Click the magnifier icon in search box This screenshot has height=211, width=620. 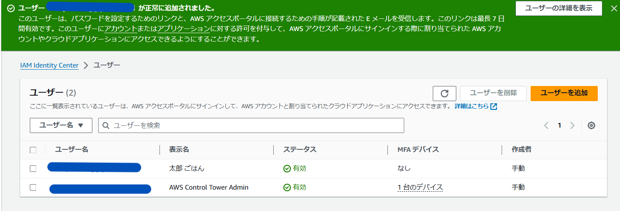tap(106, 125)
